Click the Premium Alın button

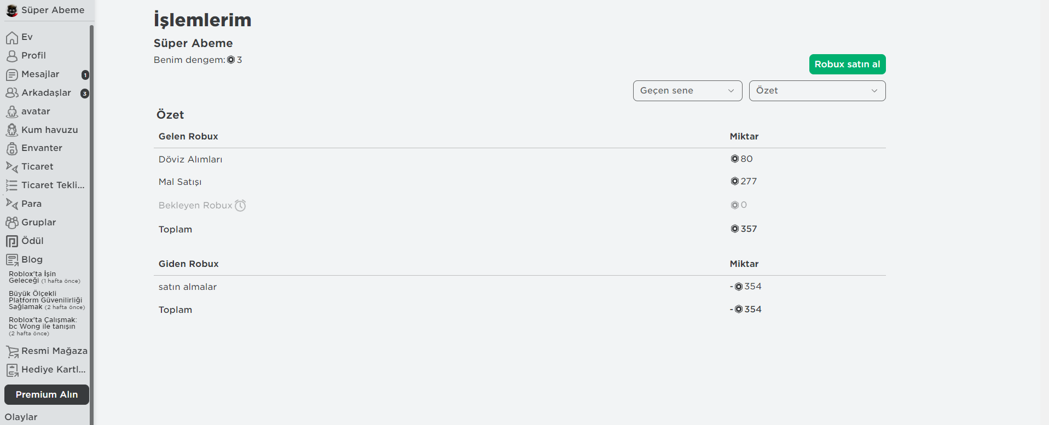47,394
